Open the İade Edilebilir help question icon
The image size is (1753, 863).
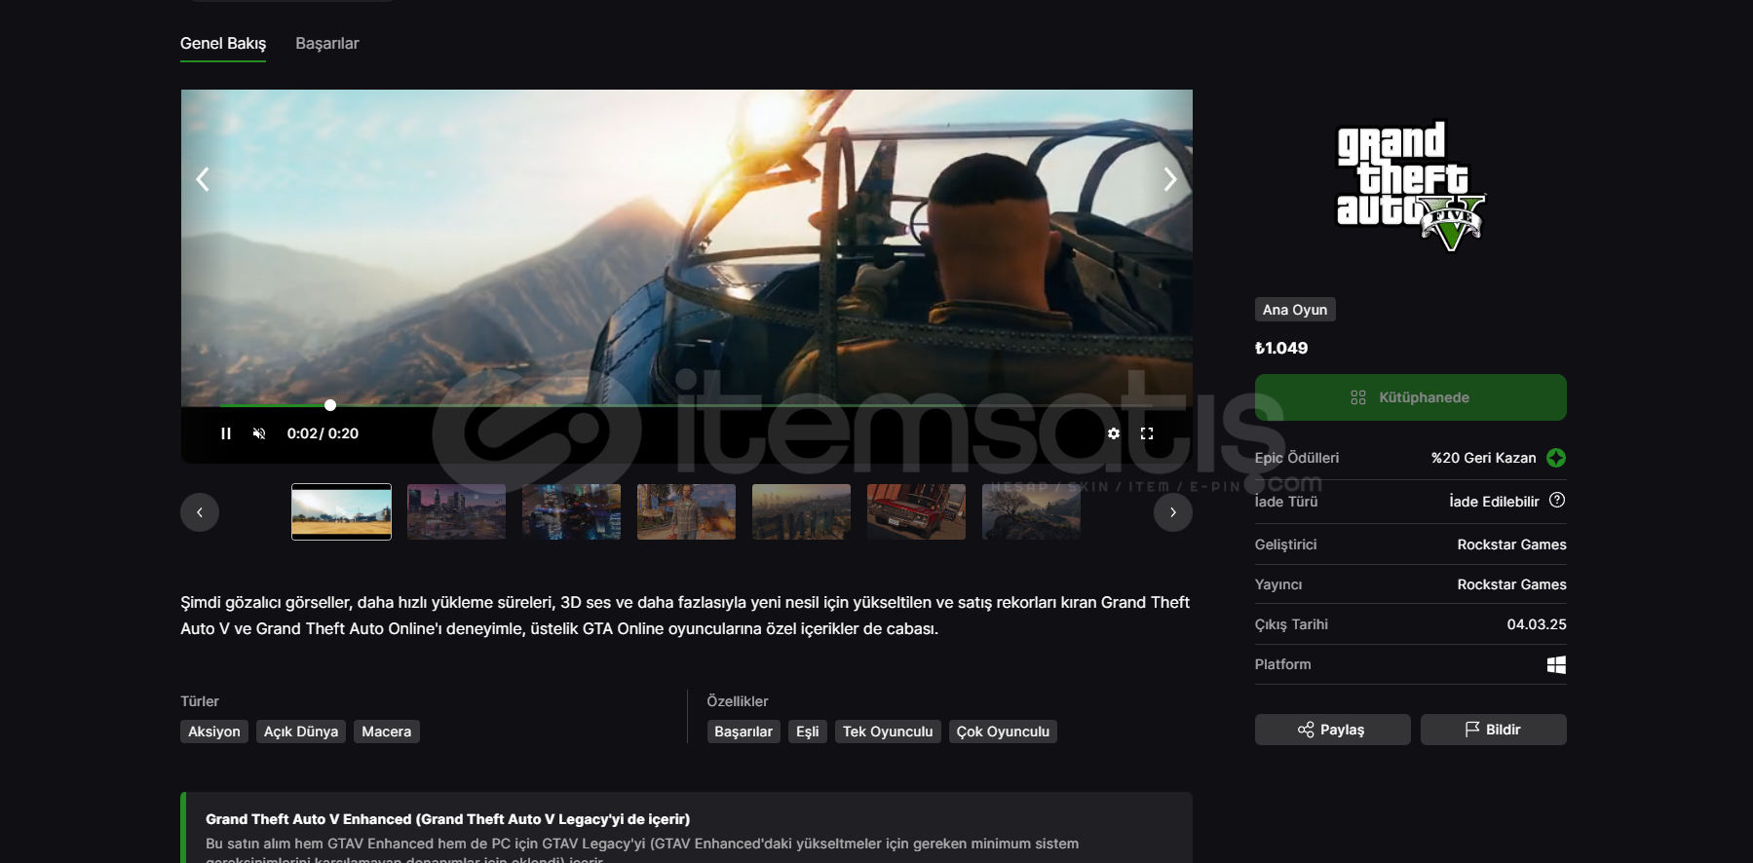pyautogui.click(x=1557, y=501)
